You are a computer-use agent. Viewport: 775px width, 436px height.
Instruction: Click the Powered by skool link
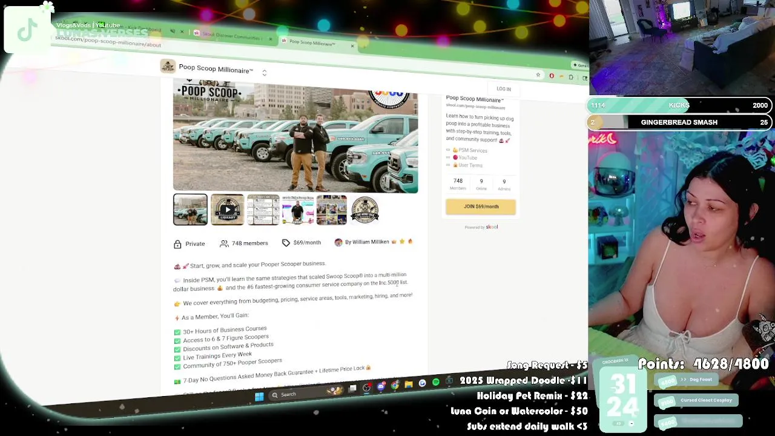point(481,227)
